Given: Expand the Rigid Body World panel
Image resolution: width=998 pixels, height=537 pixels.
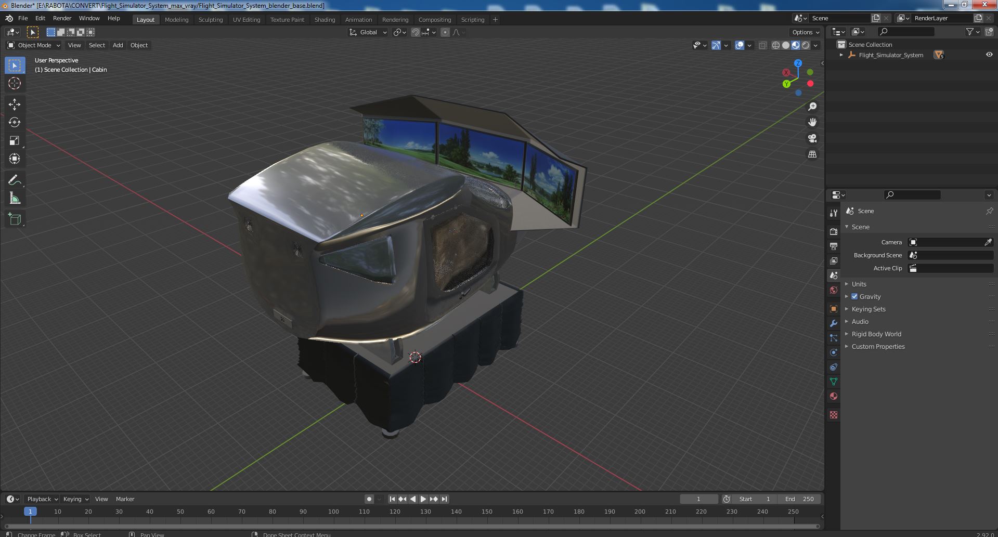Looking at the screenshot, I should click(876, 334).
